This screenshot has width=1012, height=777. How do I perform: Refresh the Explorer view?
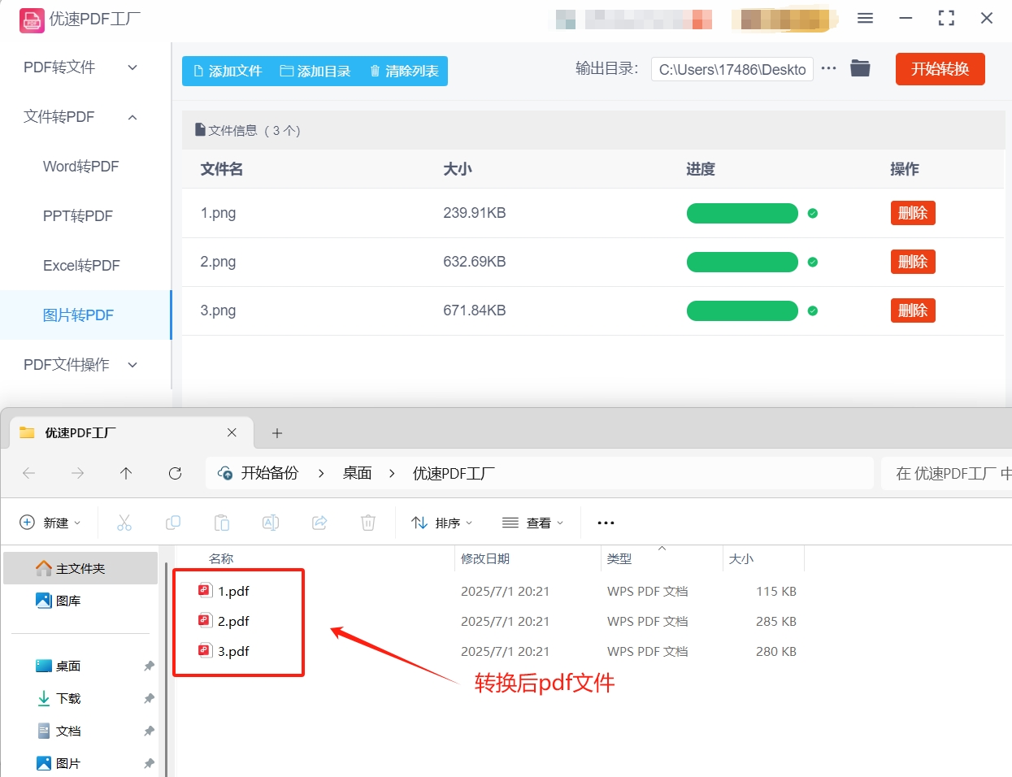coord(175,472)
